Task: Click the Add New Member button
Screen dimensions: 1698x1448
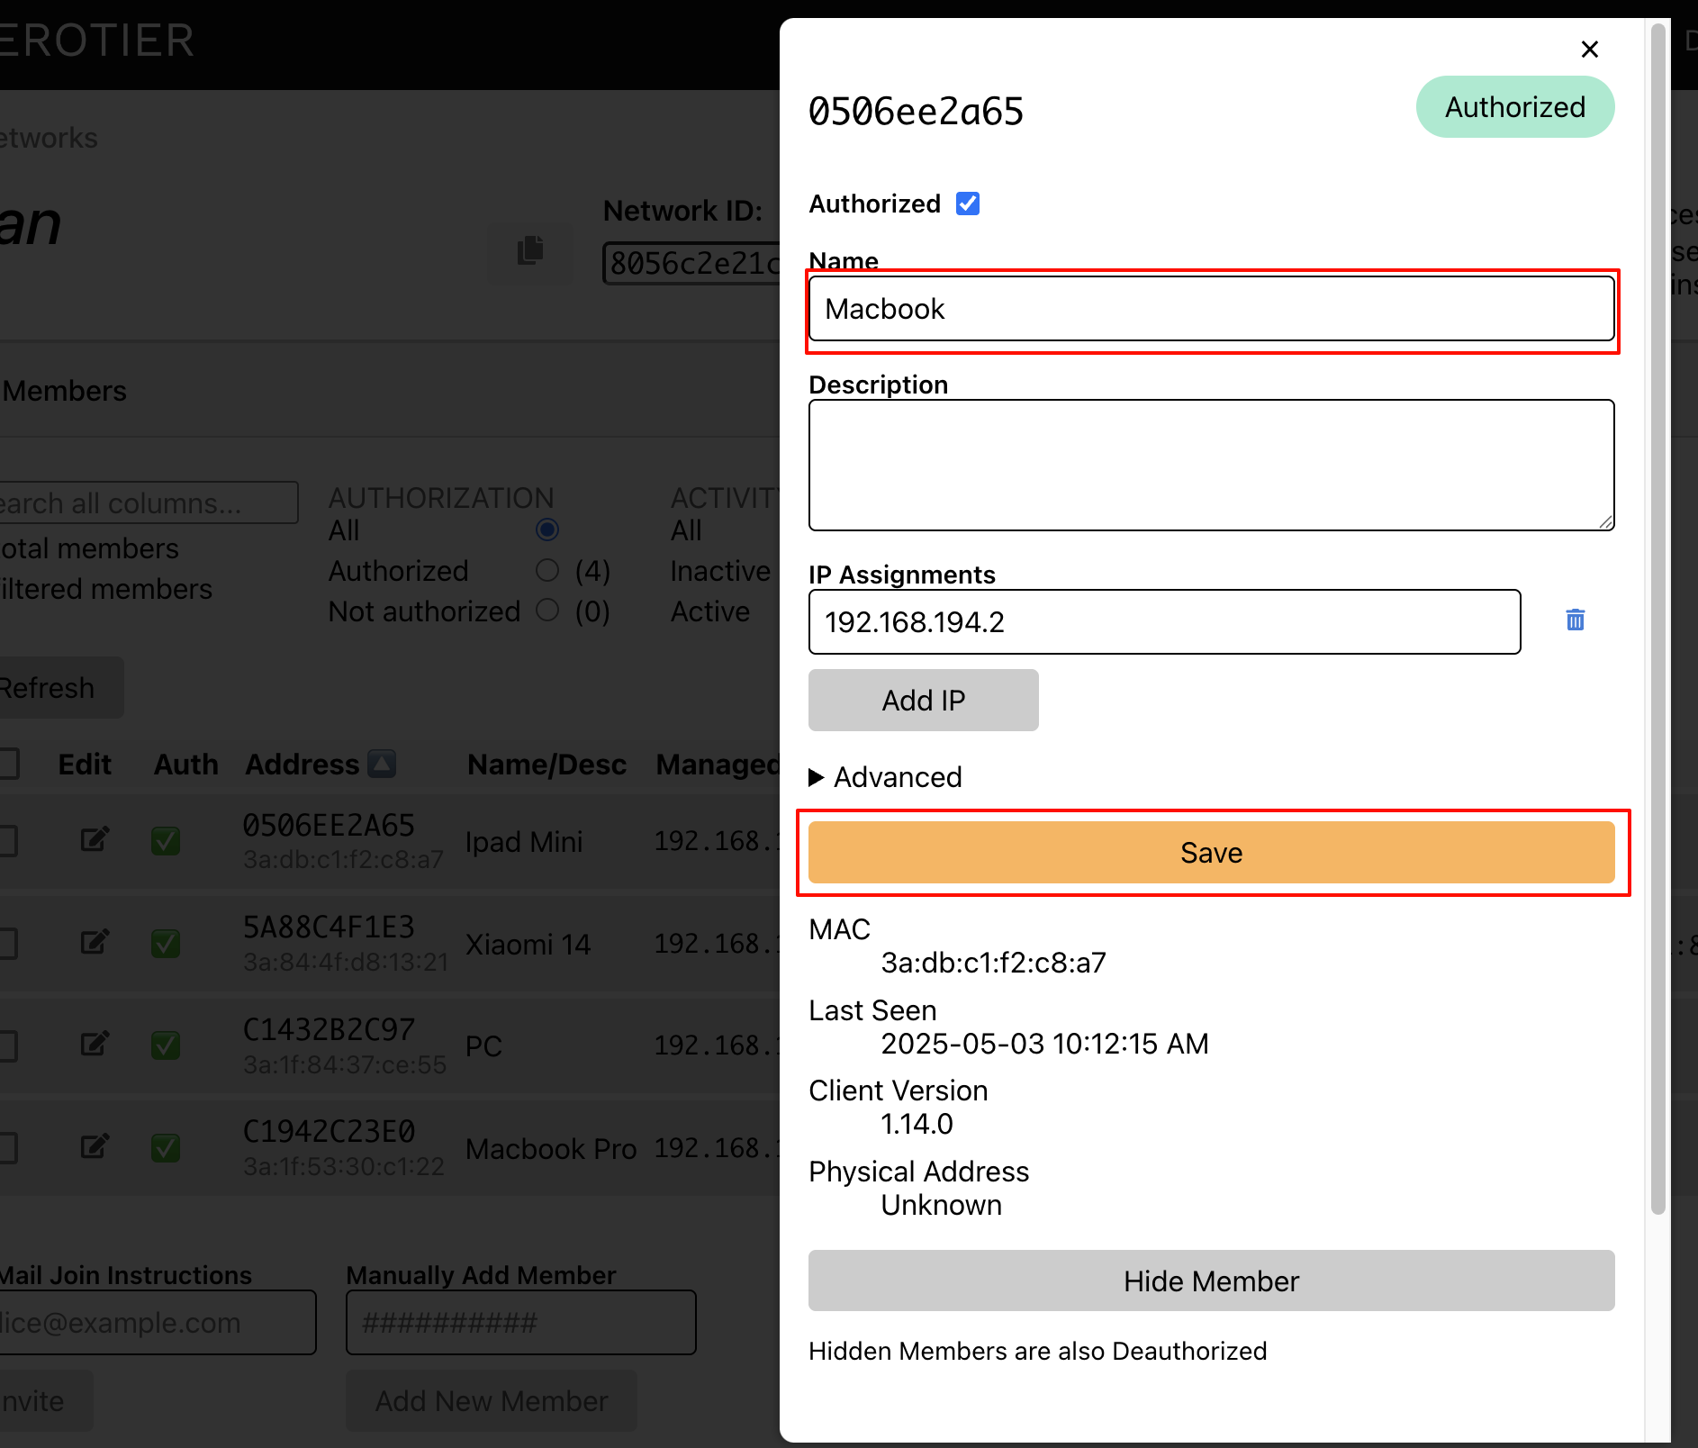Action: click(x=492, y=1401)
